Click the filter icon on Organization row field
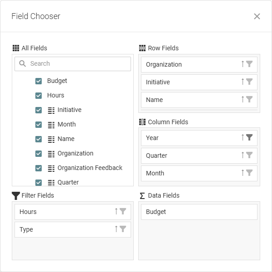The height and width of the screenshot is (272, 272). [249, 64]
